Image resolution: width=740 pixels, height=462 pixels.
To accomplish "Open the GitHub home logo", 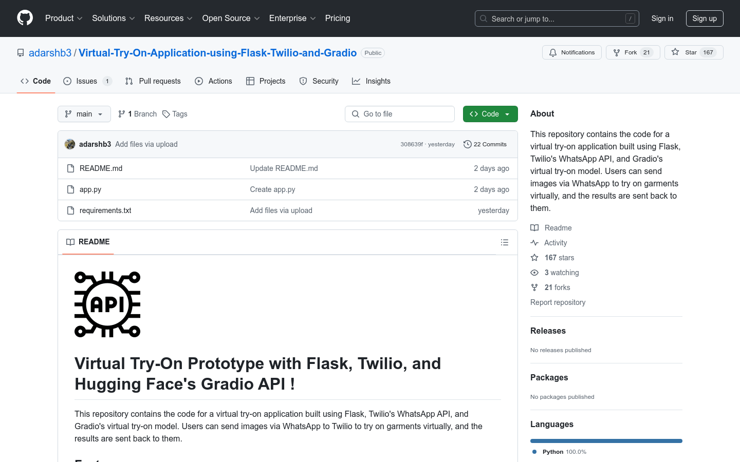I will coord(25,18).
